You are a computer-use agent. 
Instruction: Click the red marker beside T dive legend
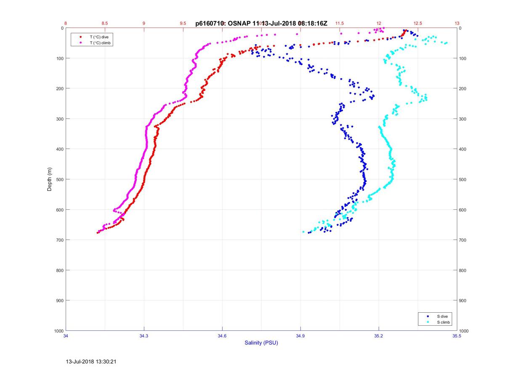80,37
